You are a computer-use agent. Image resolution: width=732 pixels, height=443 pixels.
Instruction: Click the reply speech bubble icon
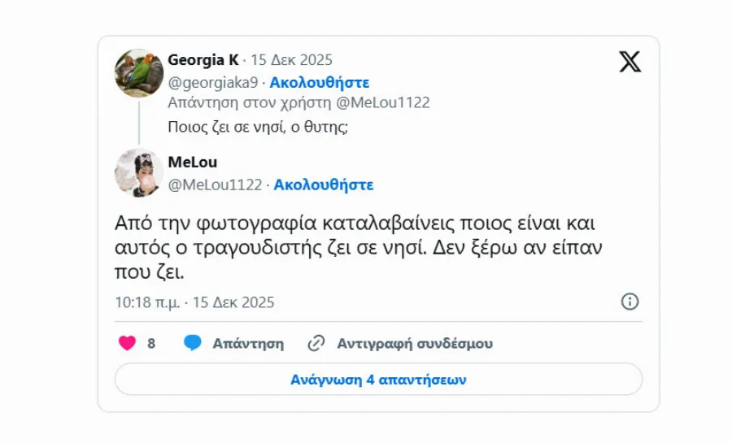tap(193, 343)
